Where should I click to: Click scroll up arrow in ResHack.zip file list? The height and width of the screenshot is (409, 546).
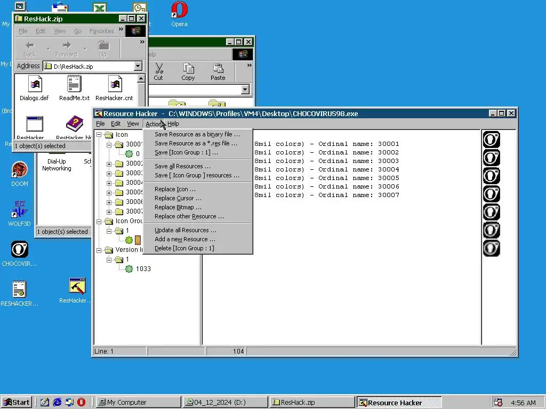point(141,79)
